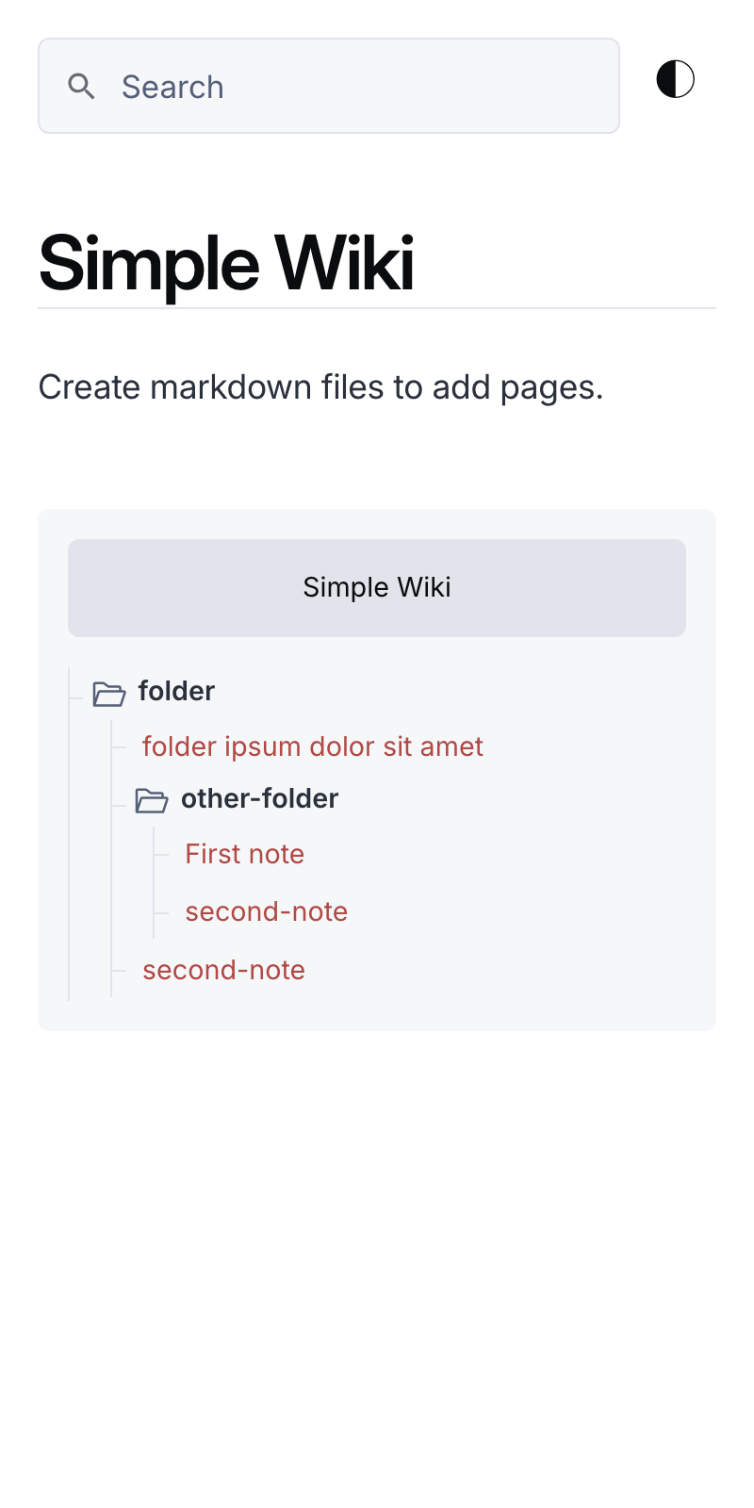Collapse the "other-folder" tree label
The width and height of the screenshot is (754, 1508).
tap(260, 799)
